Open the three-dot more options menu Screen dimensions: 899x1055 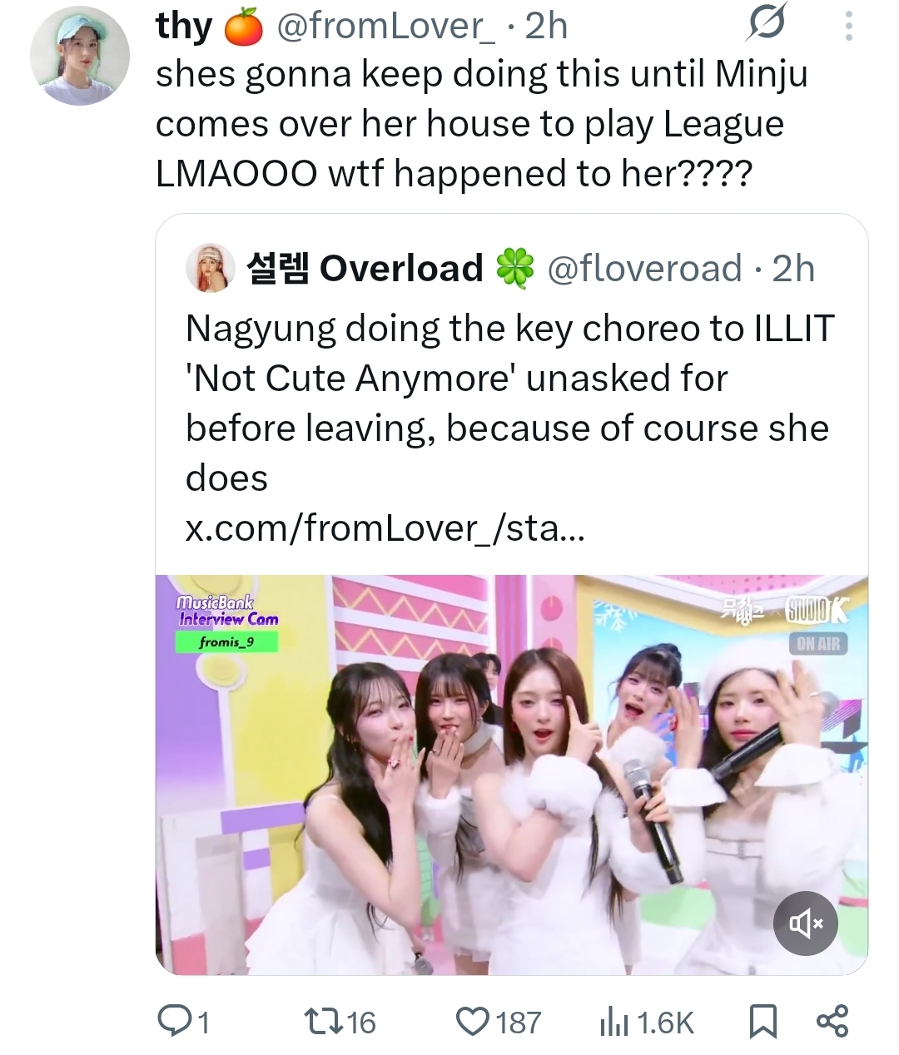click(x=848, y=26)
